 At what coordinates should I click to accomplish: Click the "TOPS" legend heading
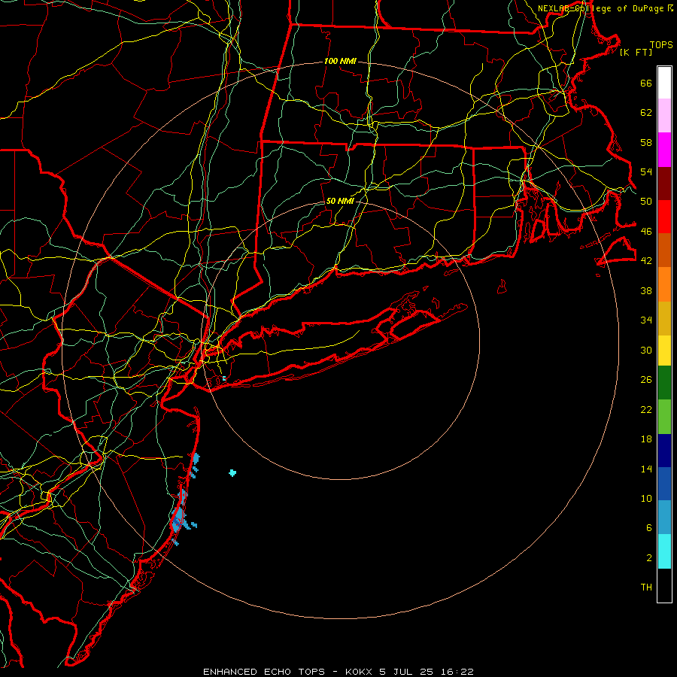661,44
